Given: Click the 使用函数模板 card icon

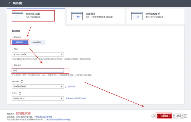Looking at the screenshot, I should [x=137, y=16].
